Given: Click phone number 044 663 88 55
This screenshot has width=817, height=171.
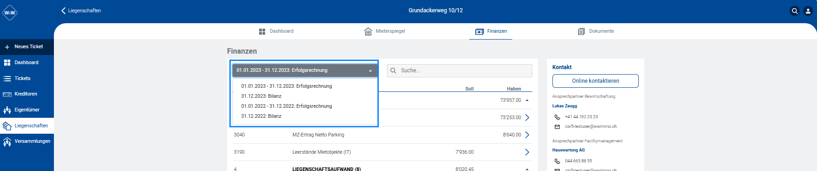Looking at the screenshot, I should [x=578, y=161].
